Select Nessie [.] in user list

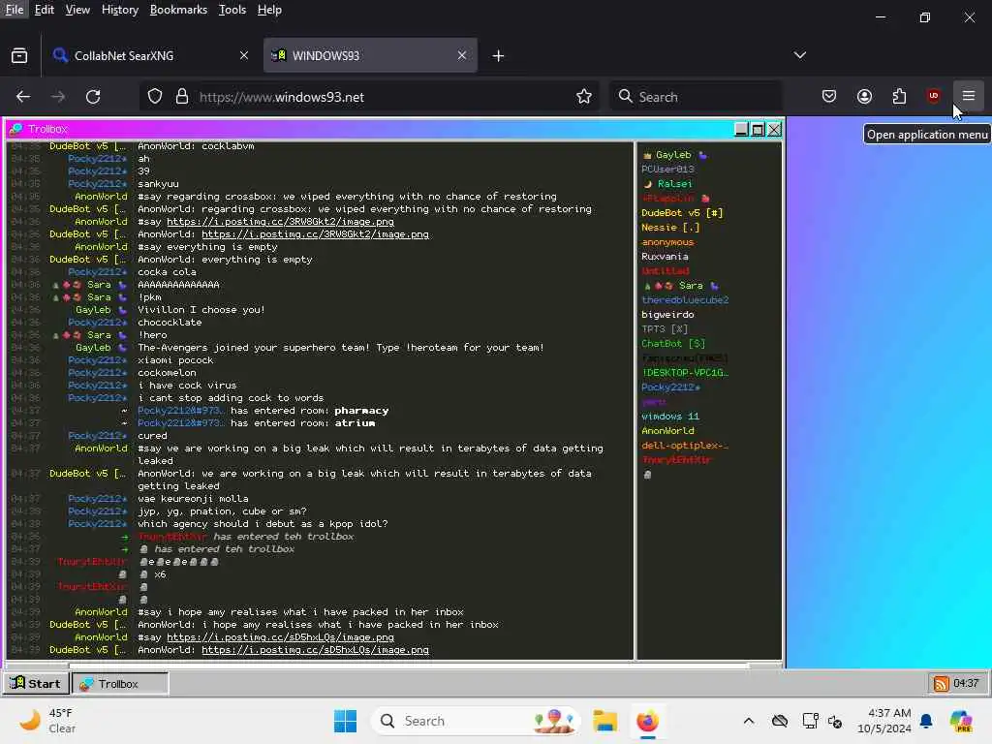tap(670, 227)
